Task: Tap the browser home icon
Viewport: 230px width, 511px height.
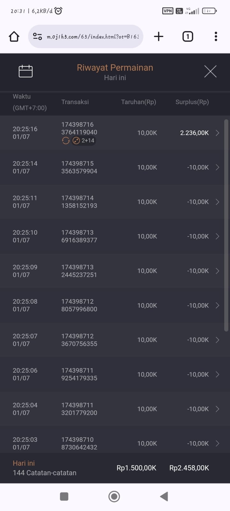Action: pyautogui.click(x=14, y=37)
